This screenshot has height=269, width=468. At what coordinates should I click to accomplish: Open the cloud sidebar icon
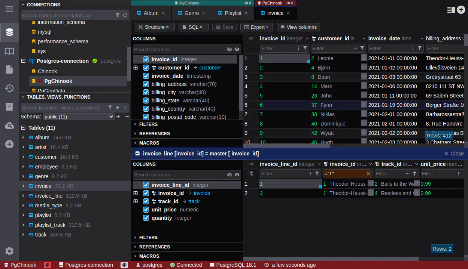9,126
